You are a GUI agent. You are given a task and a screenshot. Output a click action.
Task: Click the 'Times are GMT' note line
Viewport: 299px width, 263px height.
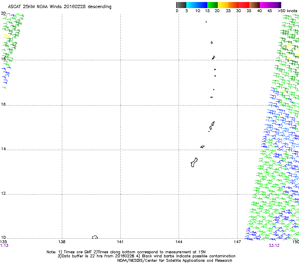tap(126, 252)
